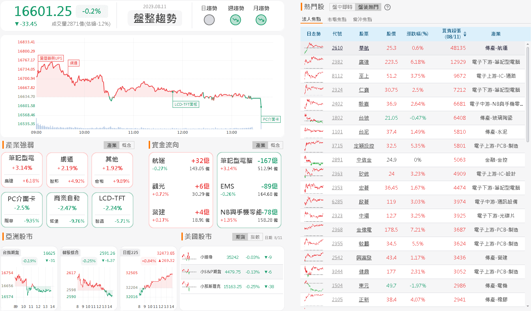Open stock code link 2353
Image resolution: width=531 pixels, height=311 pixels.
(337, 188)
